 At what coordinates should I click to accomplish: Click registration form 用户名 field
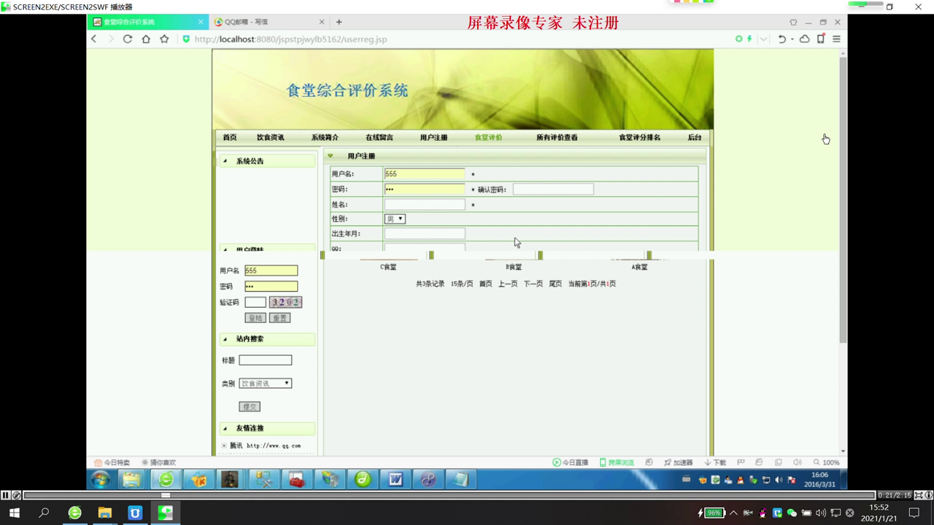(x=424, y=174)
